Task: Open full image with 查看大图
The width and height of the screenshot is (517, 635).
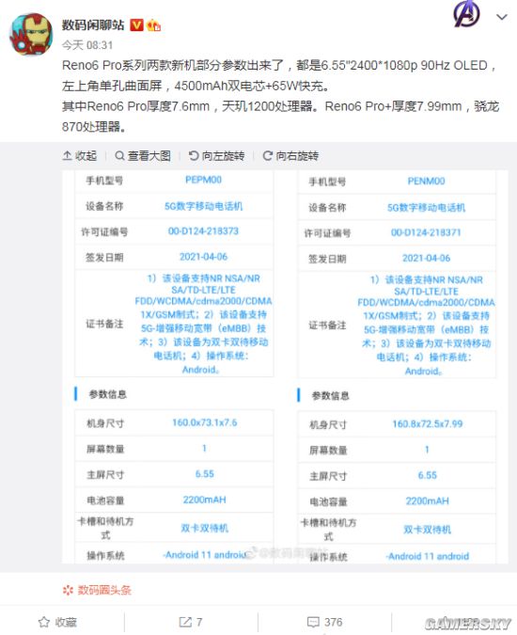Action: (x=143, y=156)
